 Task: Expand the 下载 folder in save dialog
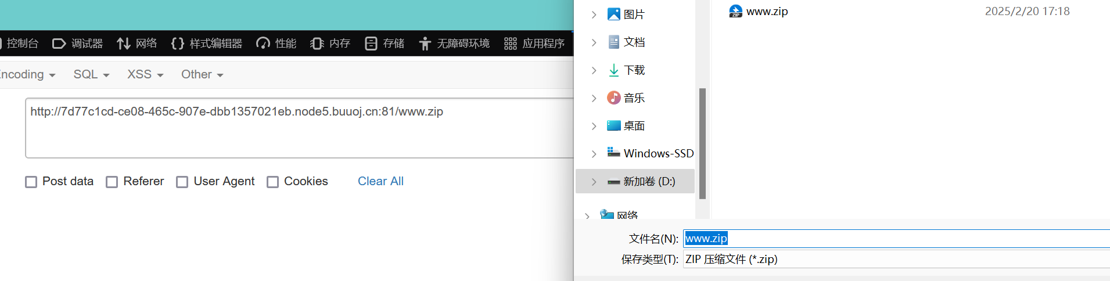point(594,70)
